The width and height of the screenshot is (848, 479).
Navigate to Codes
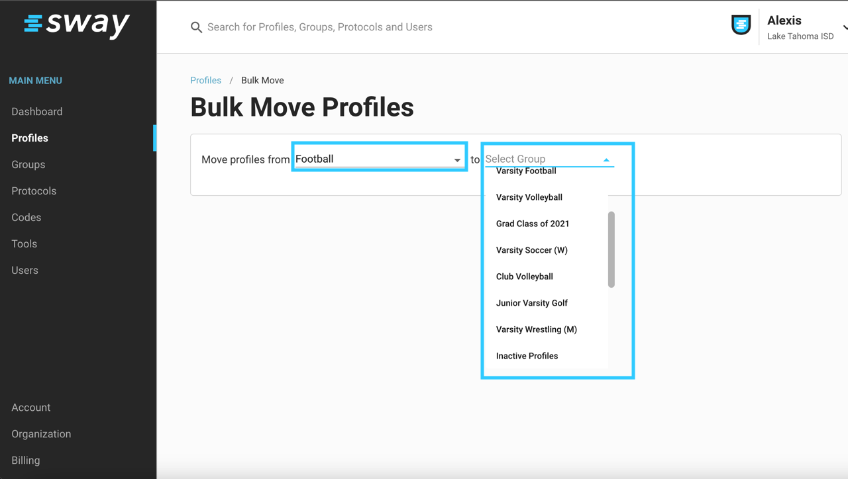[x=26, y=217]
